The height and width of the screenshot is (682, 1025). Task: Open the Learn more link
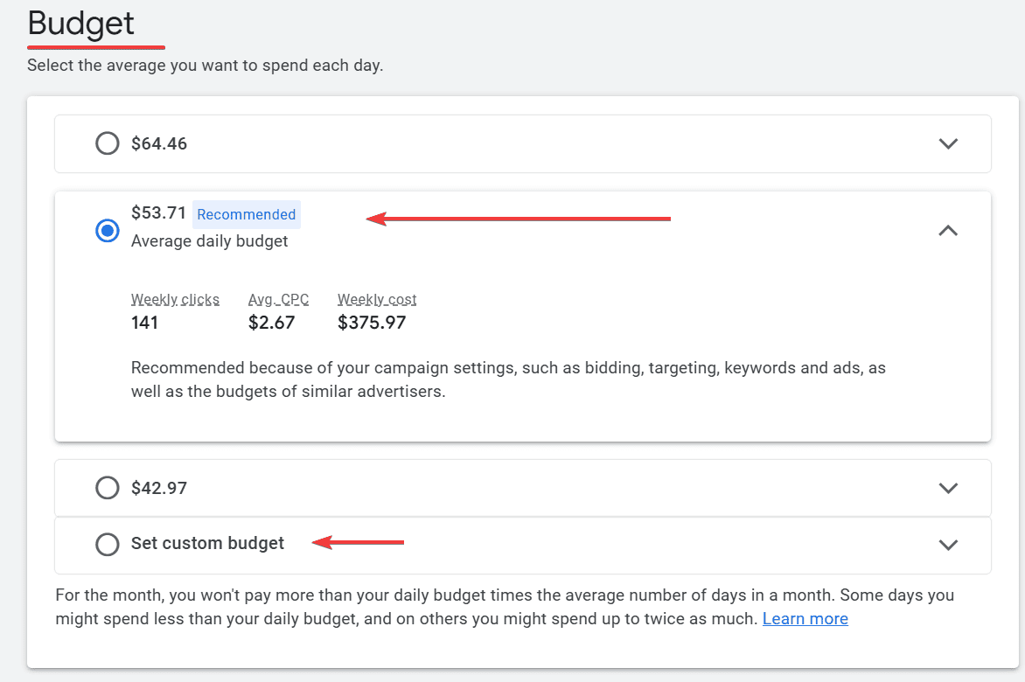(805, 619)
